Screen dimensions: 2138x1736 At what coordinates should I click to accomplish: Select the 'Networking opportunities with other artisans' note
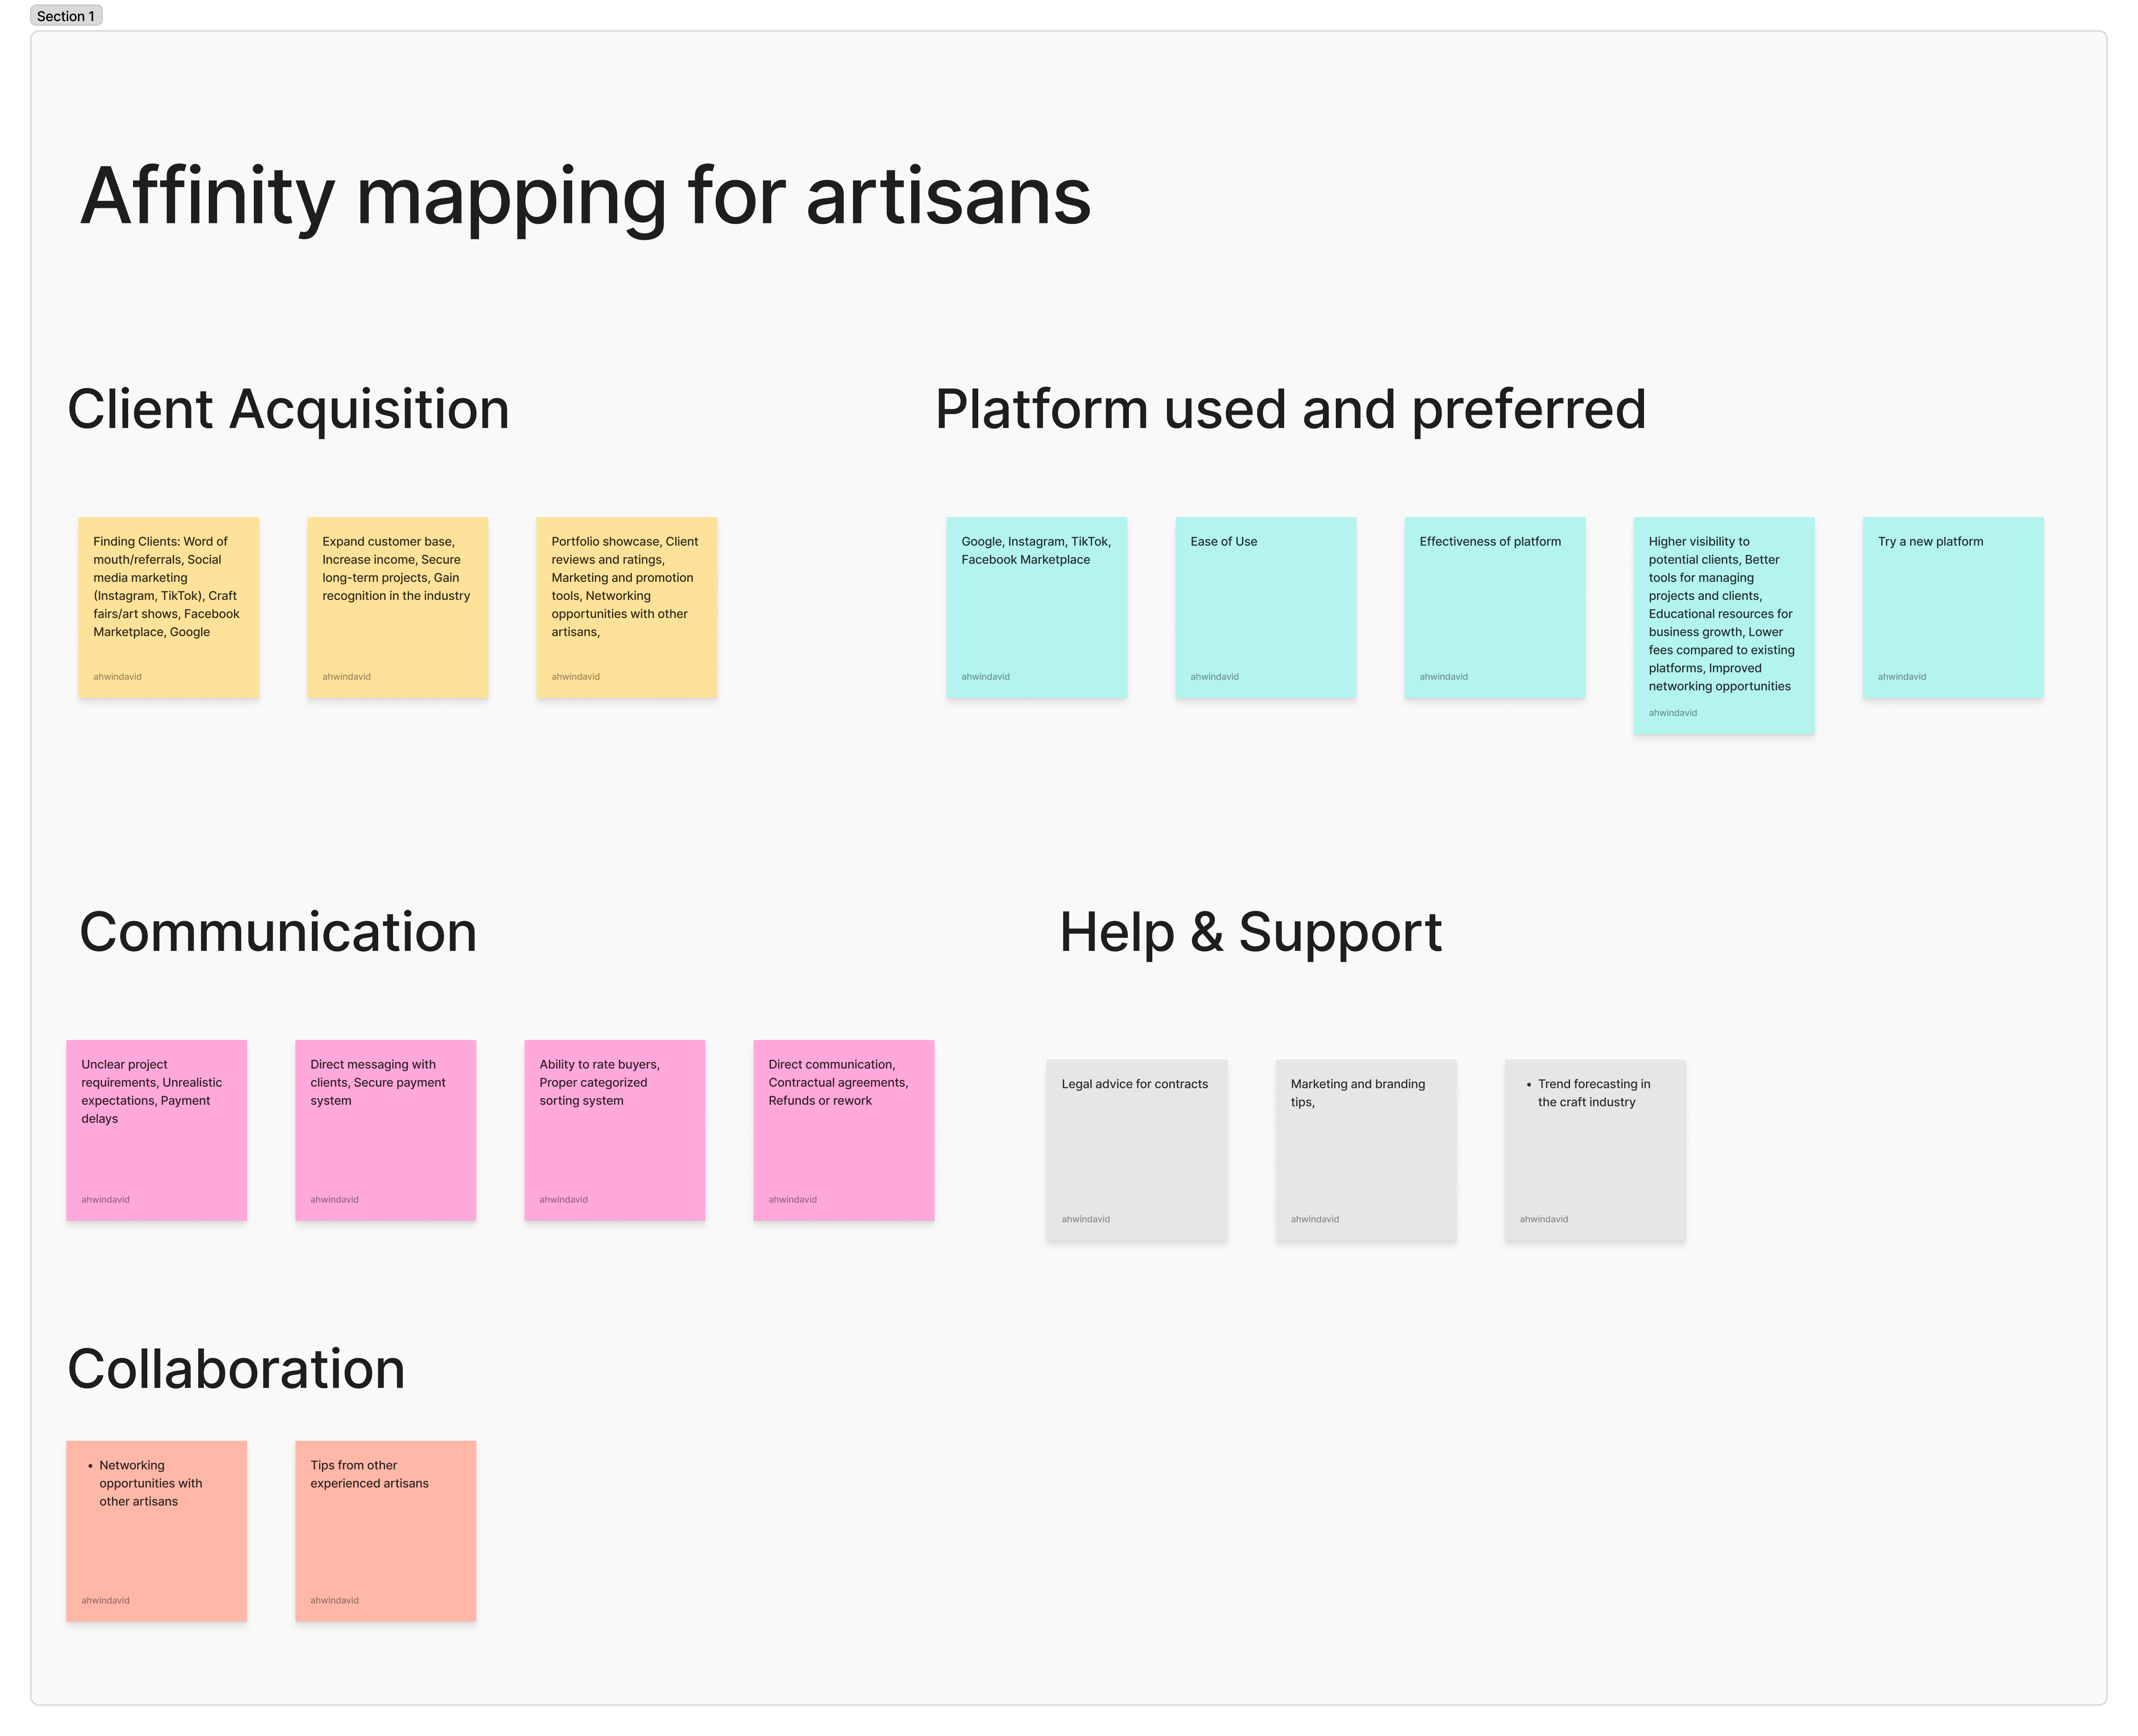[x=157, y=1531]
